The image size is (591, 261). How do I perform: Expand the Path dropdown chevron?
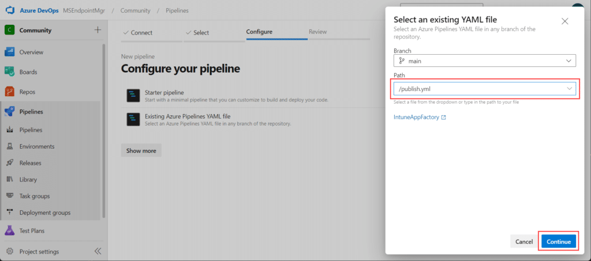[568, 88]
